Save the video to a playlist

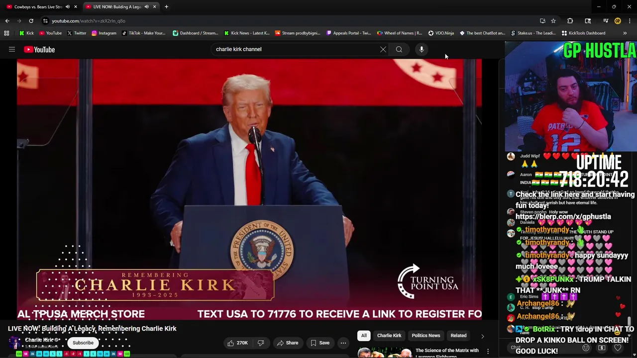click(319, 343)
